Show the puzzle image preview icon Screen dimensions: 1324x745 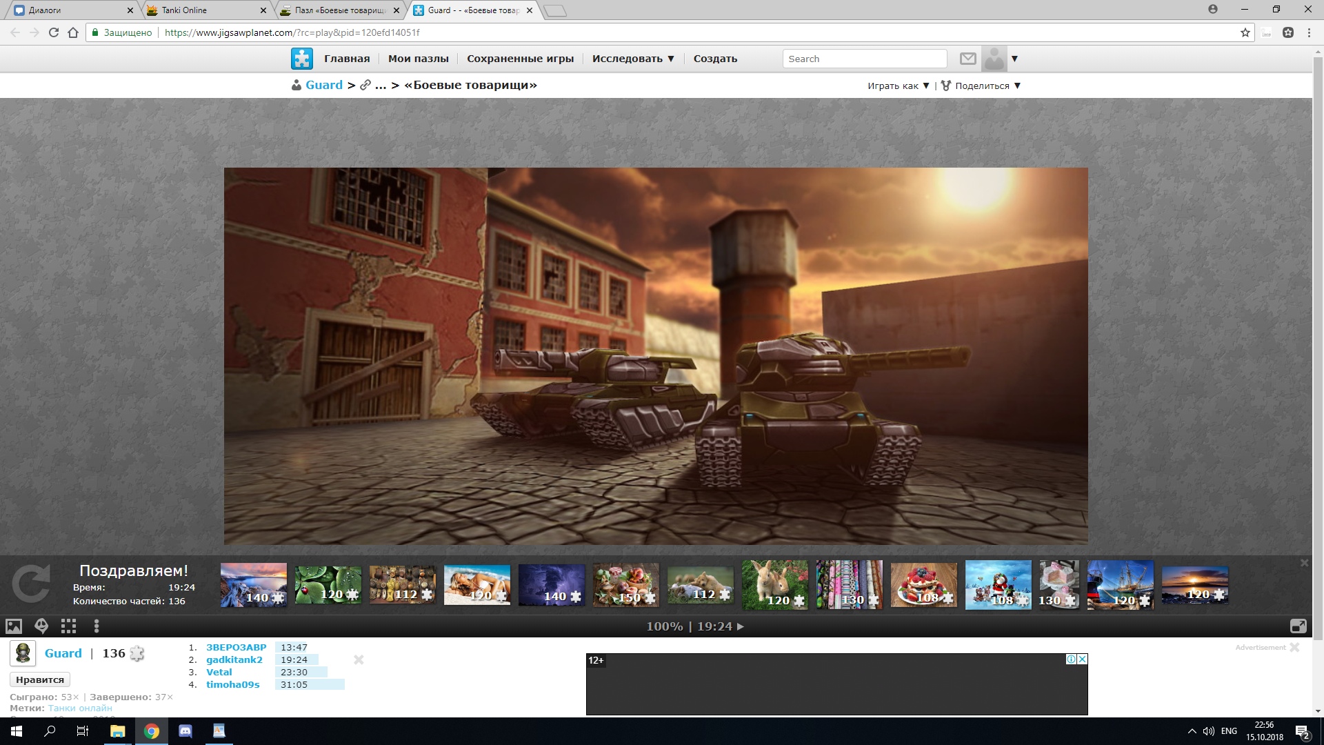pyautogui.click(x=14, y=626)
